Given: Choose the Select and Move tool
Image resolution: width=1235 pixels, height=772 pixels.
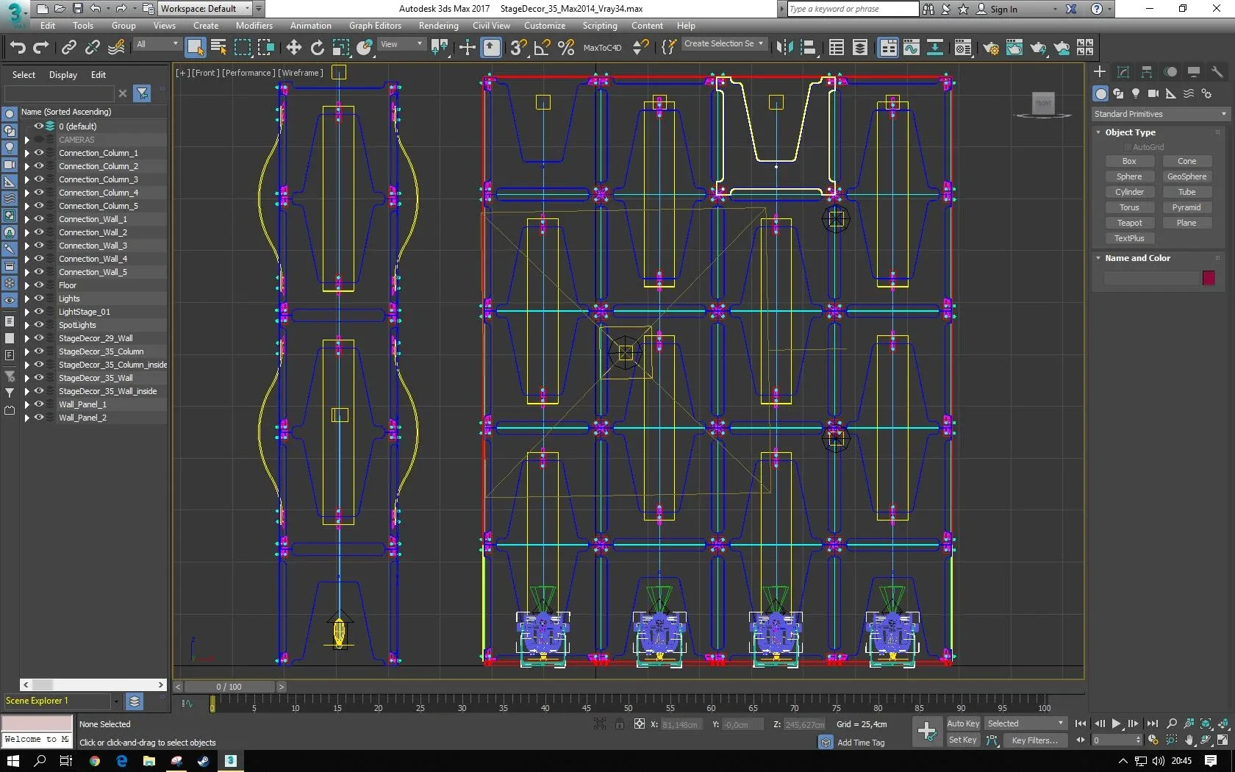Looking at the screenshot, I should click(294, 48).
